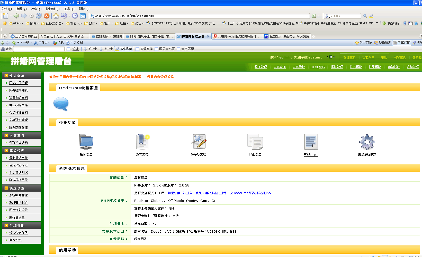Open the Favorites heart icon in bookmarks bar

5,23
